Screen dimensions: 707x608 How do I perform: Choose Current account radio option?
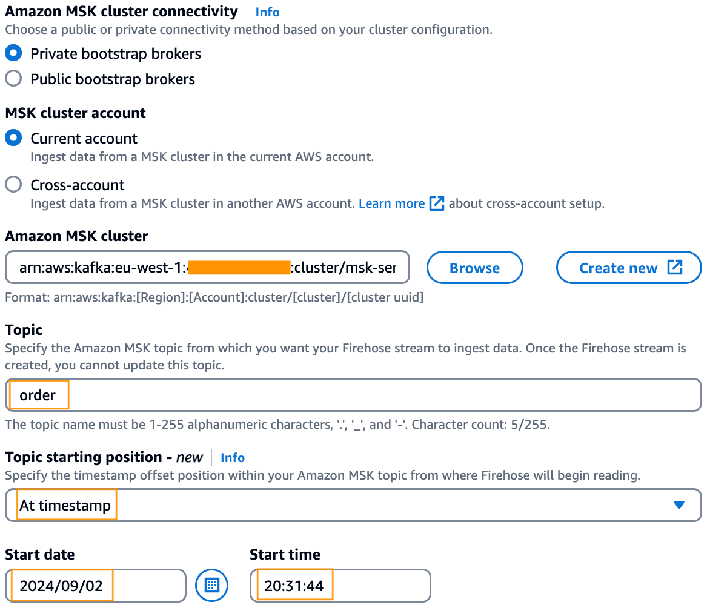click(x=13, y=138)
